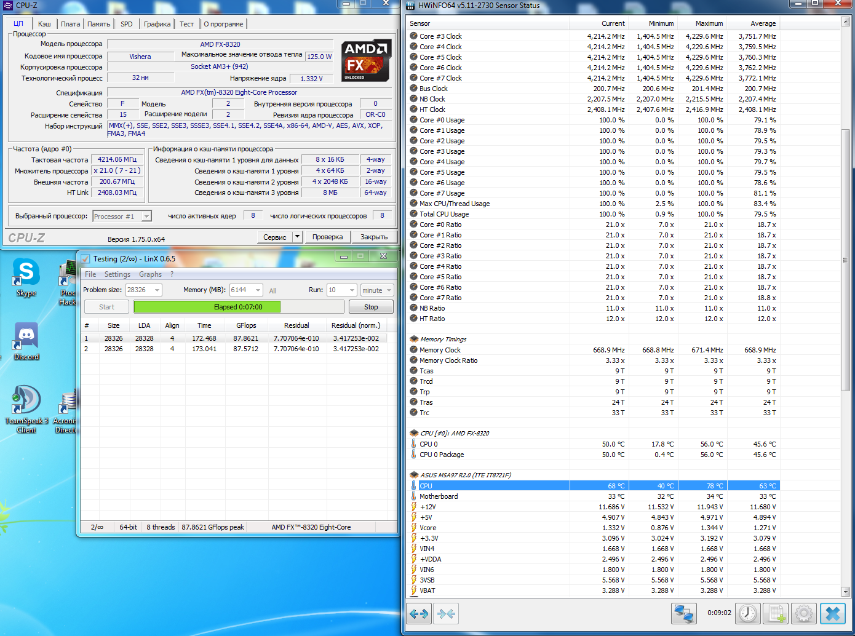The height and width of the screenshot is (636, 855).
Task: Select the NB Clock sensor row label
Action: tap(432, 99)
